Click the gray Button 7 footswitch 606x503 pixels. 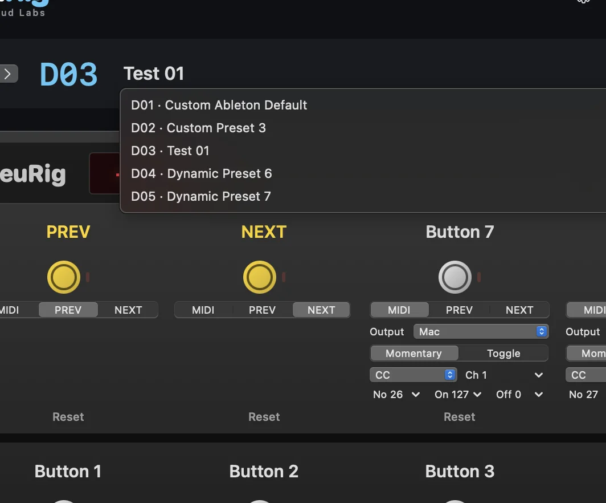[455, 277]
